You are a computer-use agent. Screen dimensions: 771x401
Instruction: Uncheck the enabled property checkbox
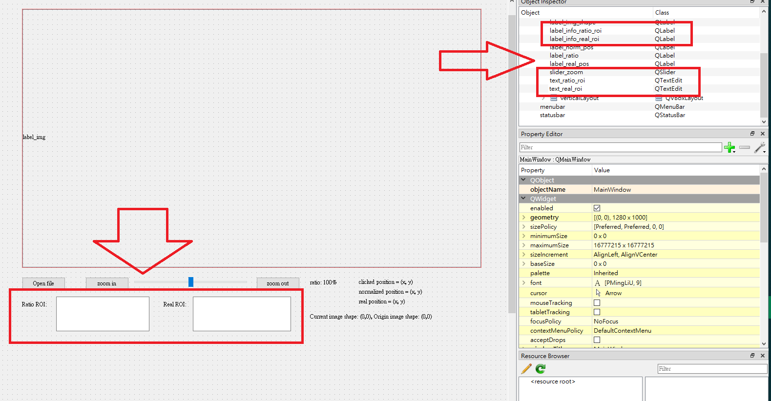click(597, 208)
